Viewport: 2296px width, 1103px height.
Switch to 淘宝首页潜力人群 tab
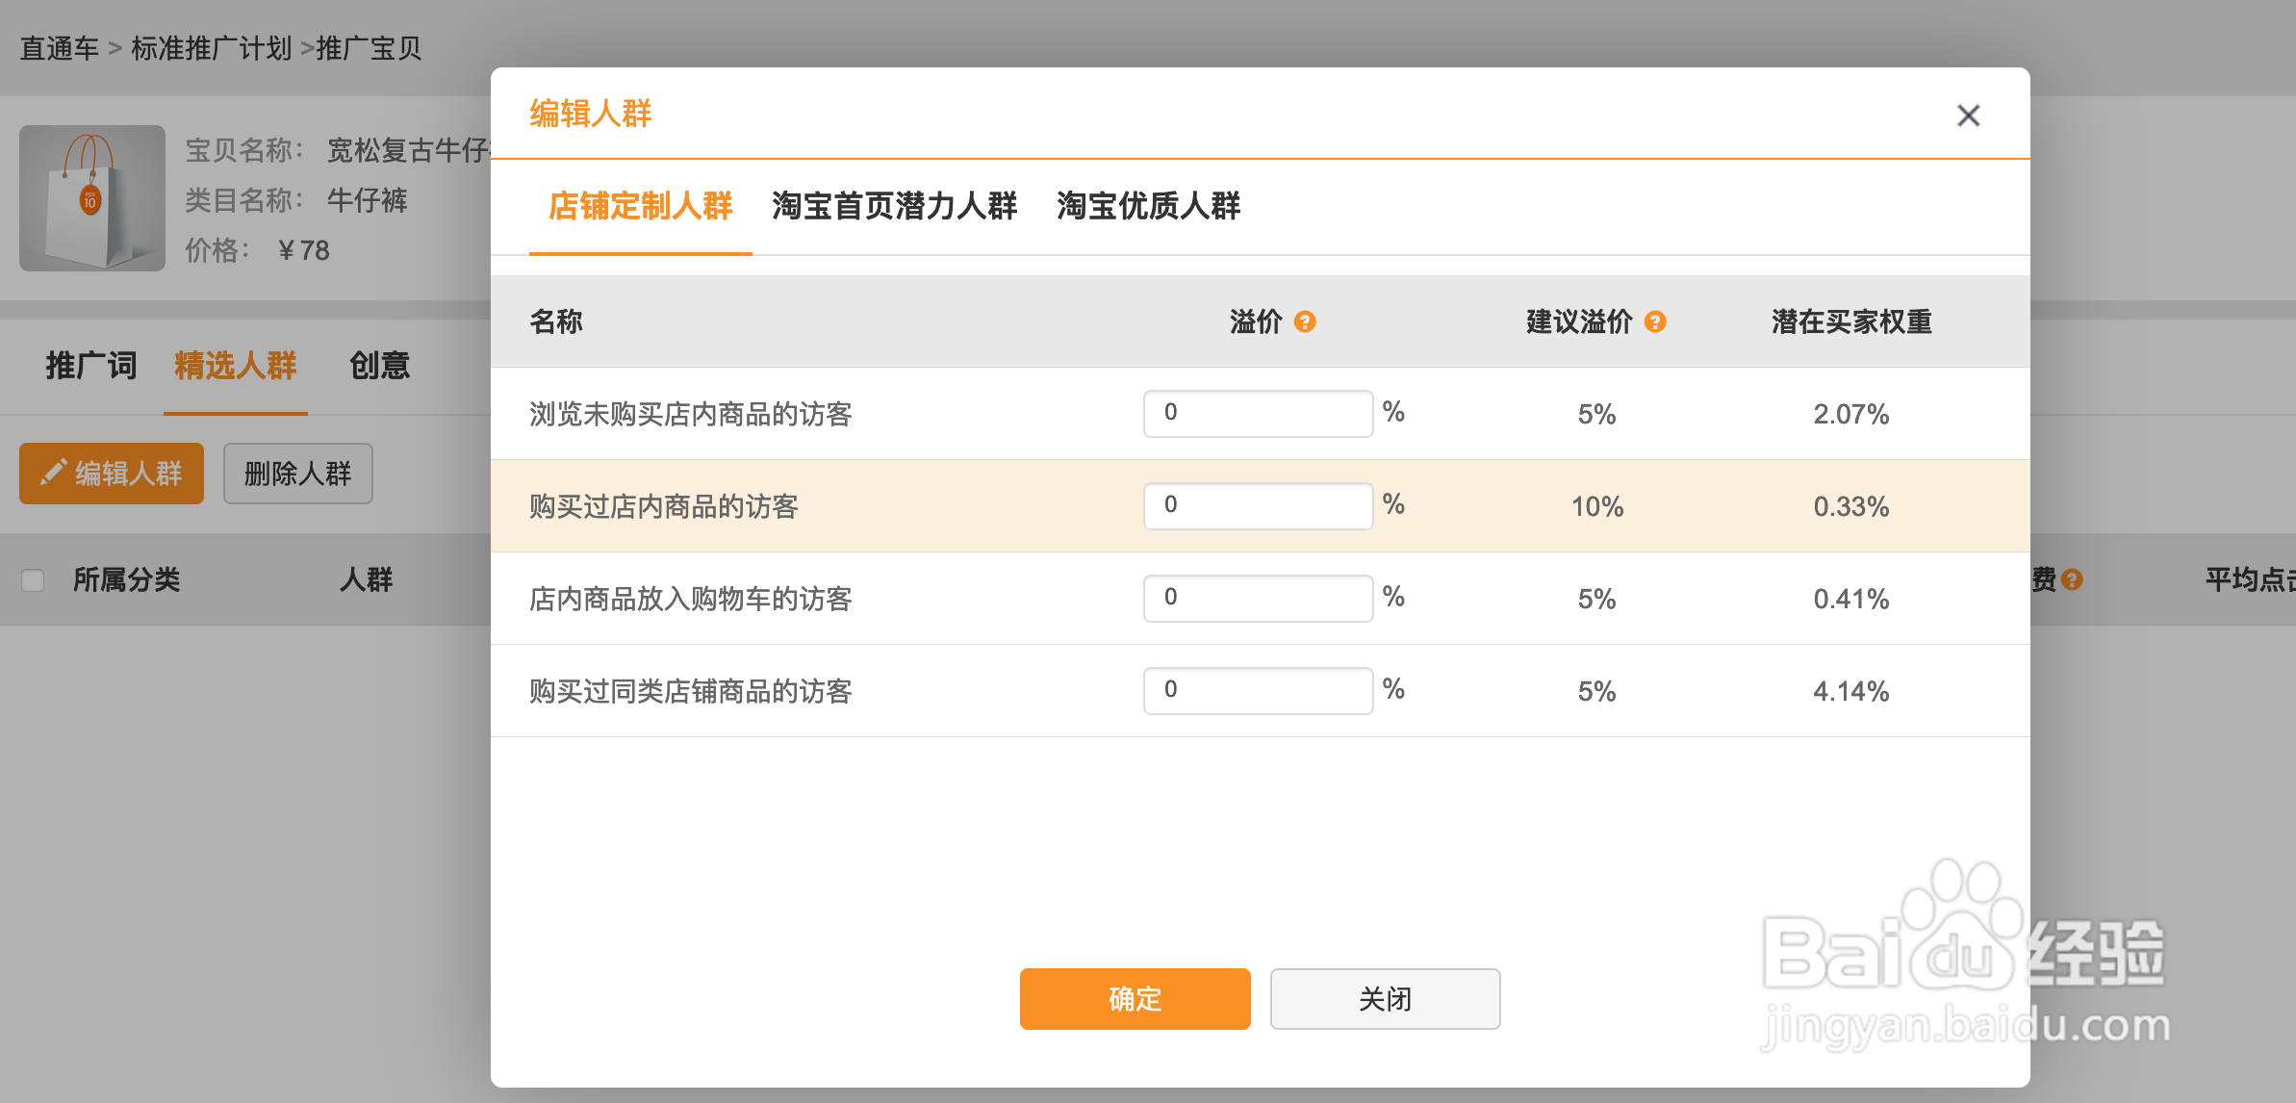click(893, 207)
